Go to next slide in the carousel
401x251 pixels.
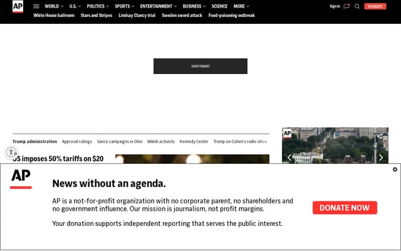tap(381, 158)
